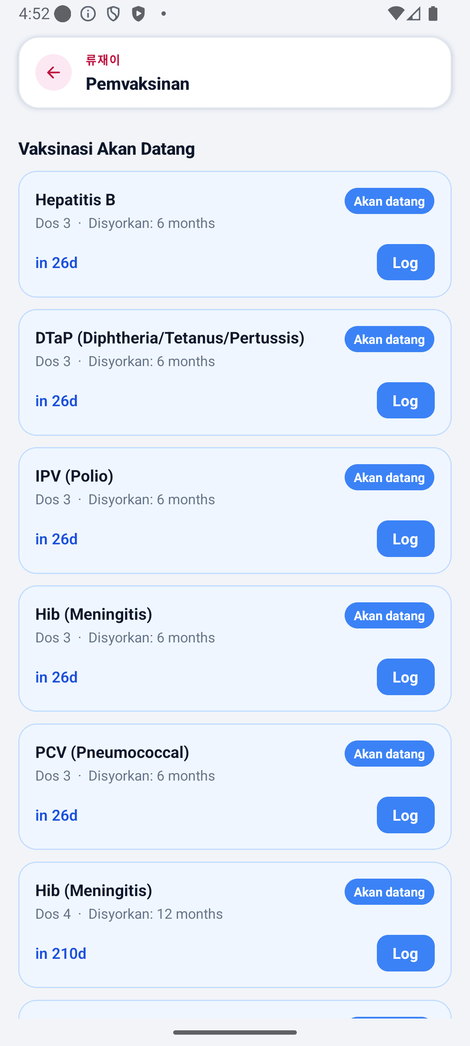Log the DTaP dose 3
Screen dimensions: 470x1046
click(406, 401)
